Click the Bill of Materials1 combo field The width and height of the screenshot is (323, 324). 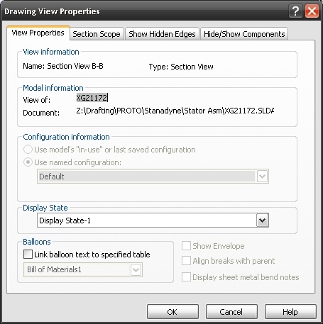[83, 269]
